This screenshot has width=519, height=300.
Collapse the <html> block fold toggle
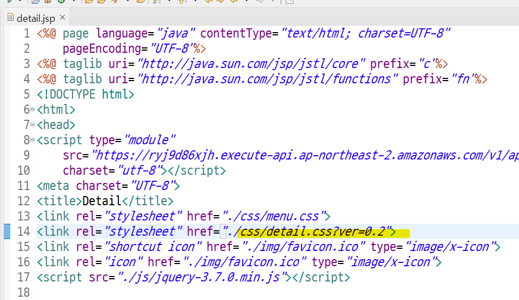(33, 109)
